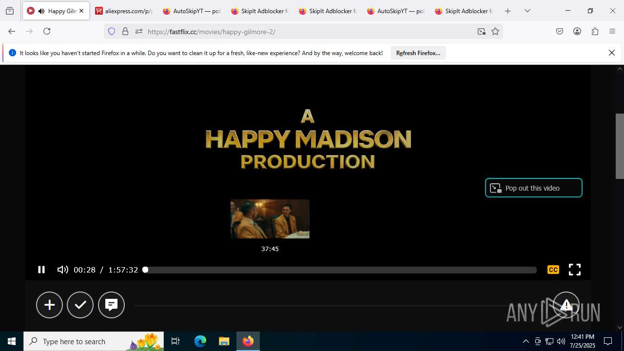Switch to Happy Gilmore tab
The height and width of the screenshot is (351, 624).
[x=56, y=11]
